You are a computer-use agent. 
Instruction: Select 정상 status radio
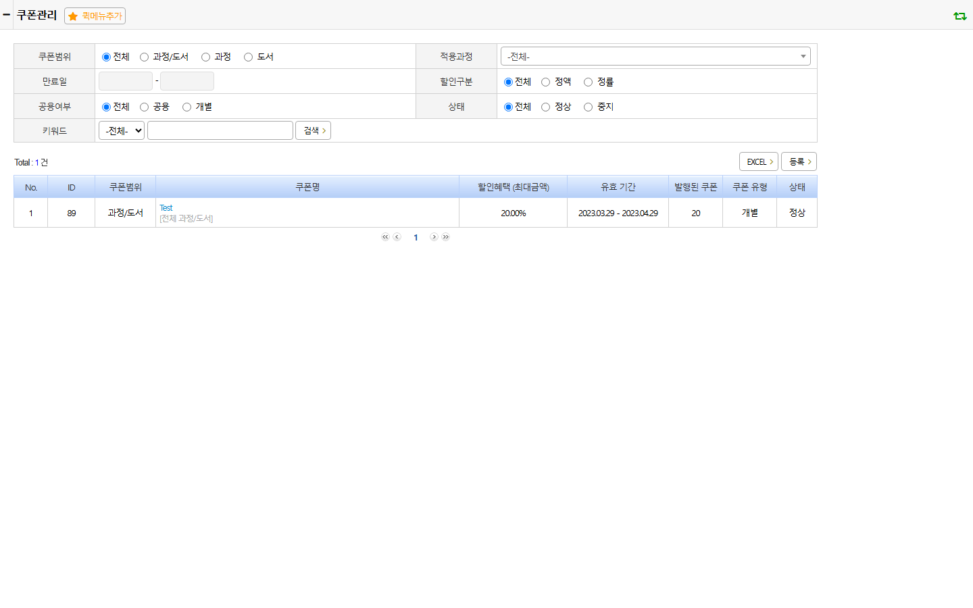click(x=545, y=107)
